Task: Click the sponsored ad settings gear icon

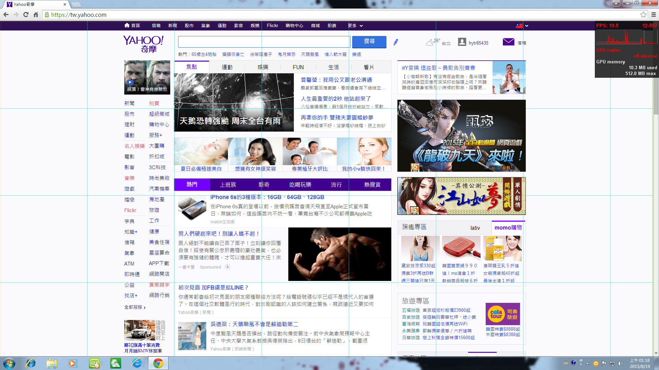Action: (x=228, y=267)
